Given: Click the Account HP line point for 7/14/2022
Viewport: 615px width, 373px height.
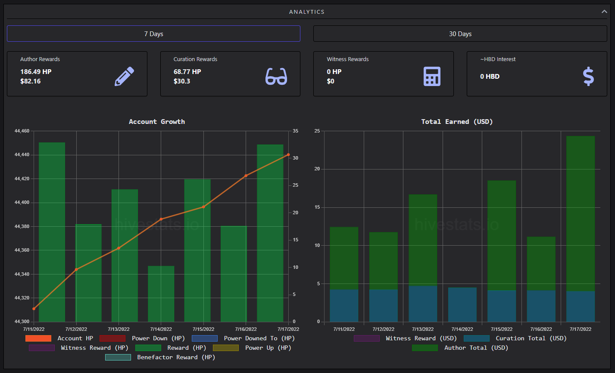Looking at the screenshot, I should pyautogui.click(x=161, y=219).
